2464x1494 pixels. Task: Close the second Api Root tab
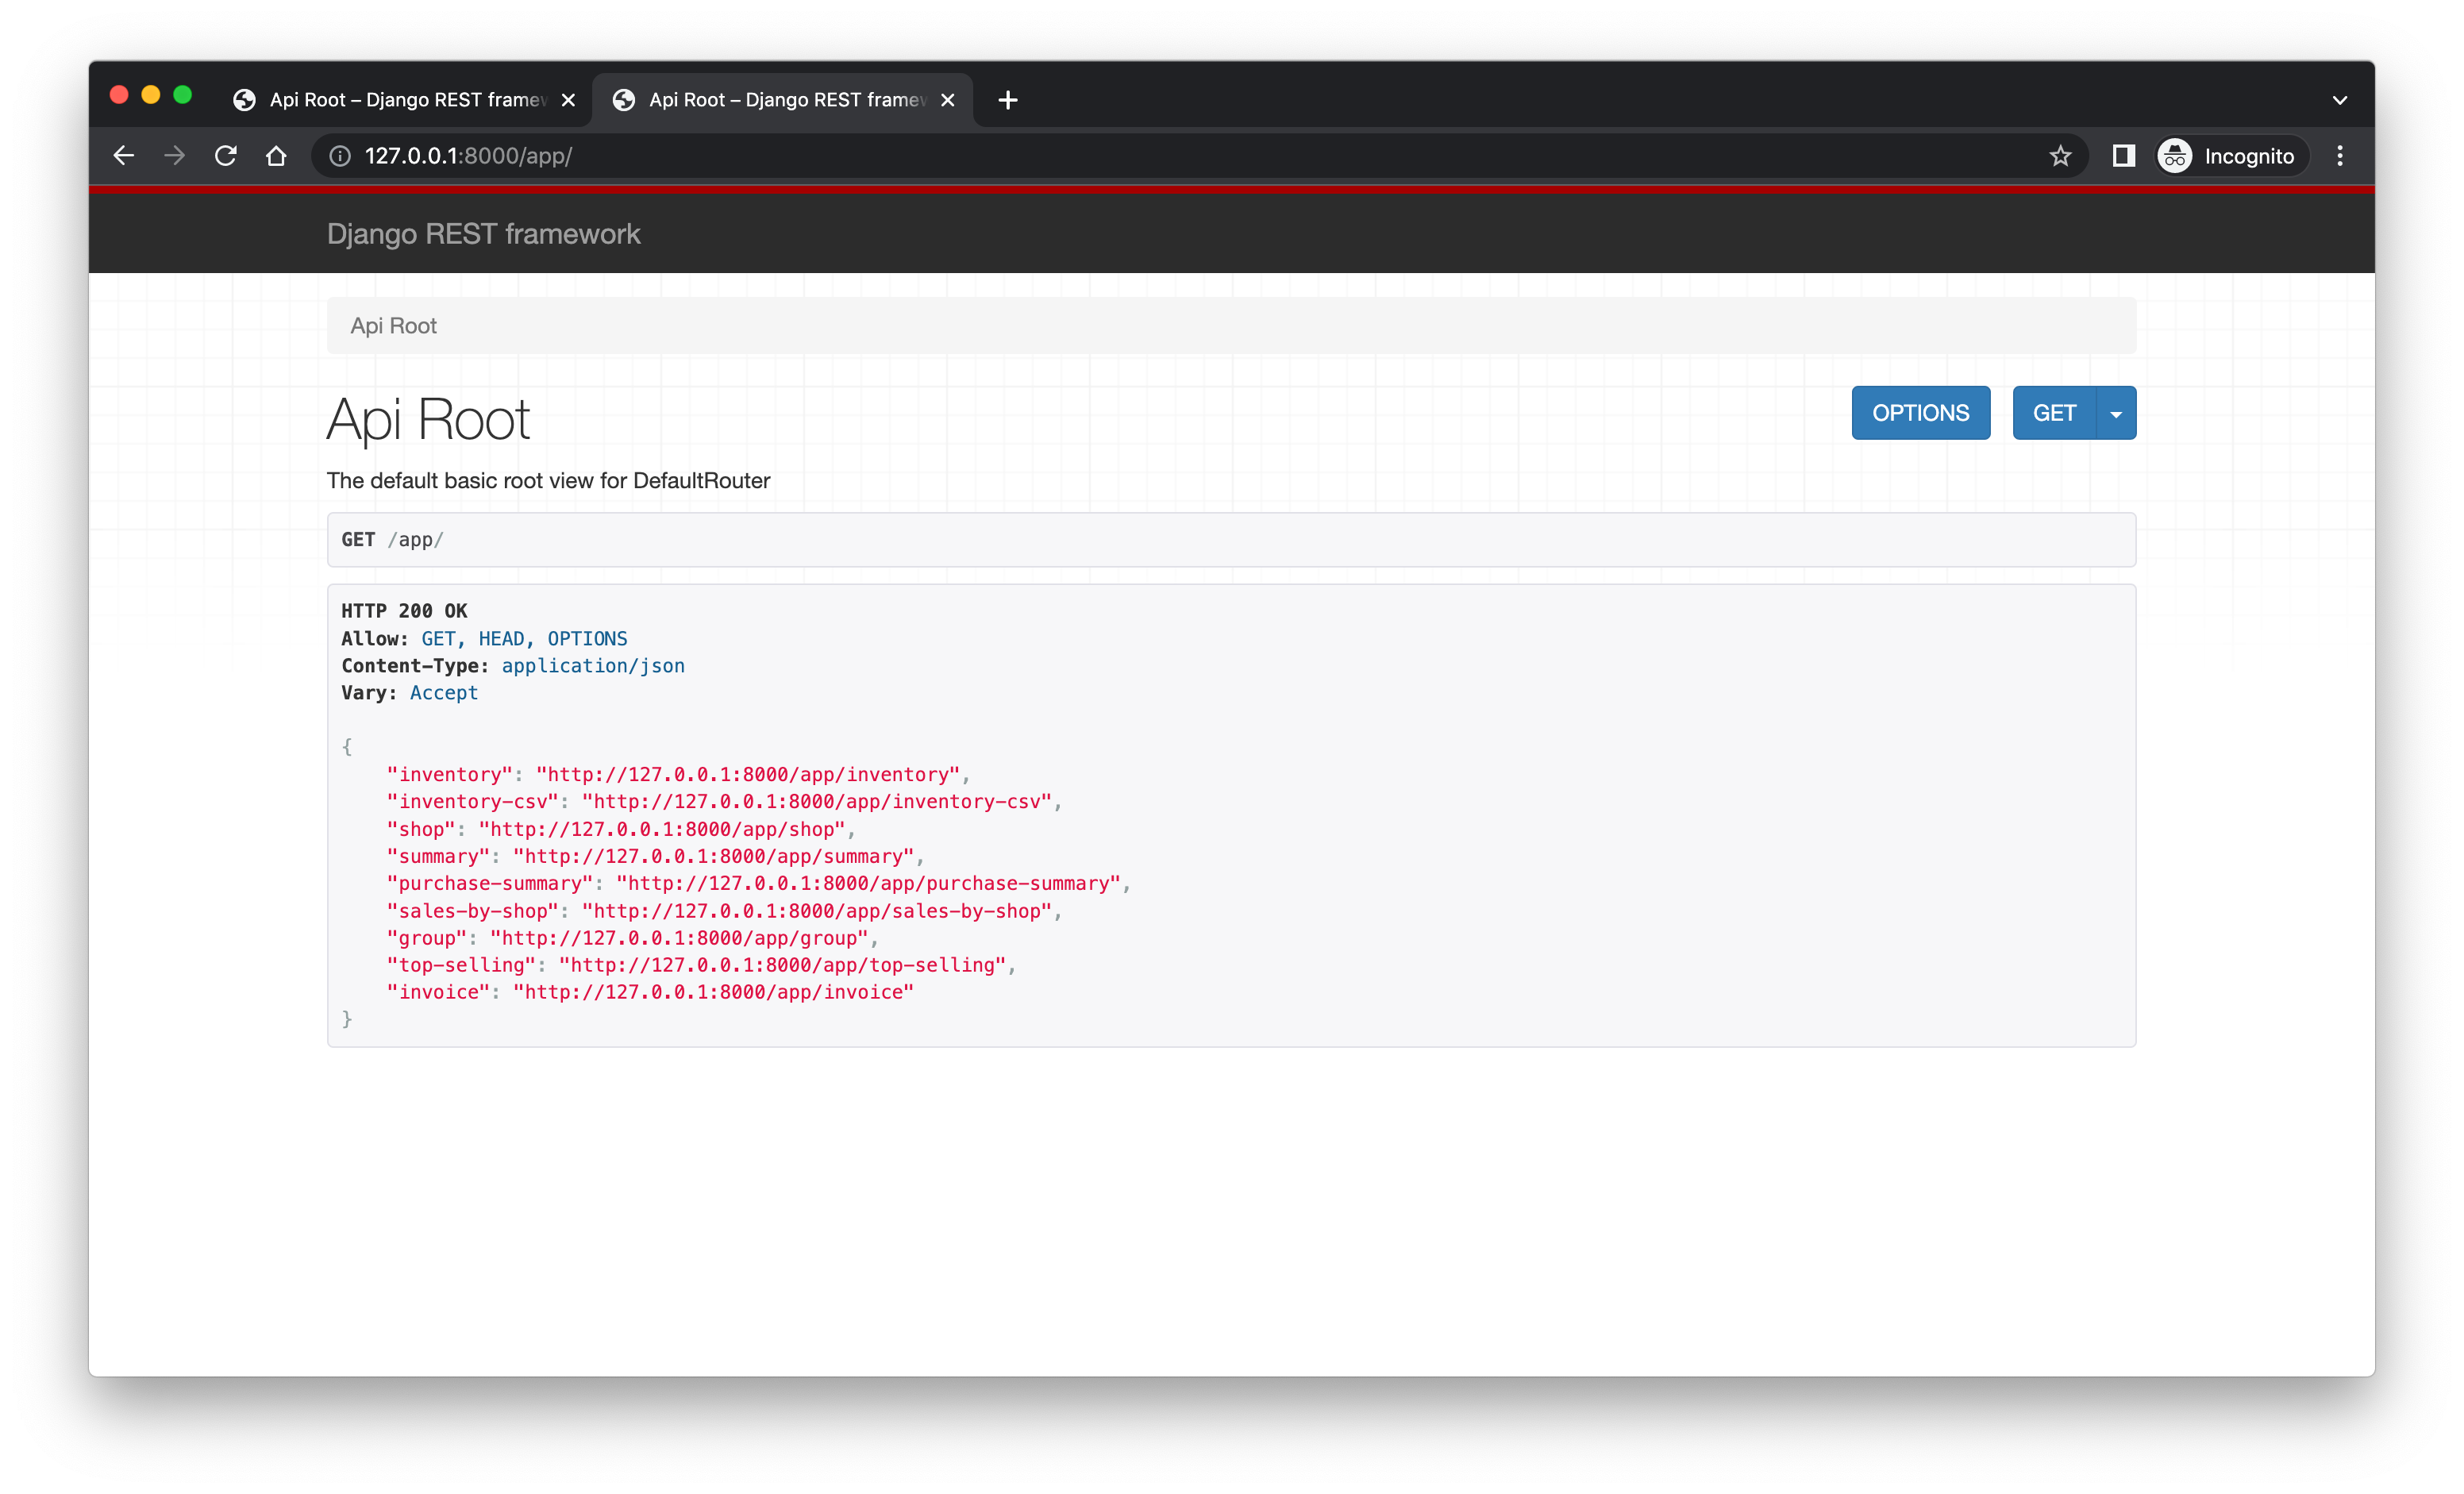pos(947,100)
